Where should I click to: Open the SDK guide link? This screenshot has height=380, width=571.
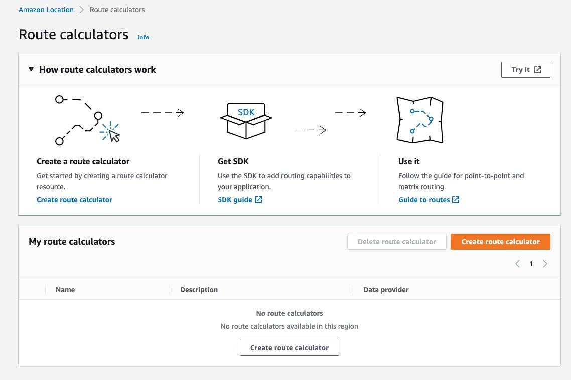[235, 200]
